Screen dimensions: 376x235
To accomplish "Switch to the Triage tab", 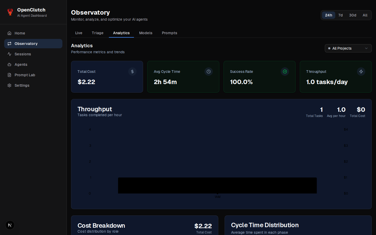I will click(98, 33).
